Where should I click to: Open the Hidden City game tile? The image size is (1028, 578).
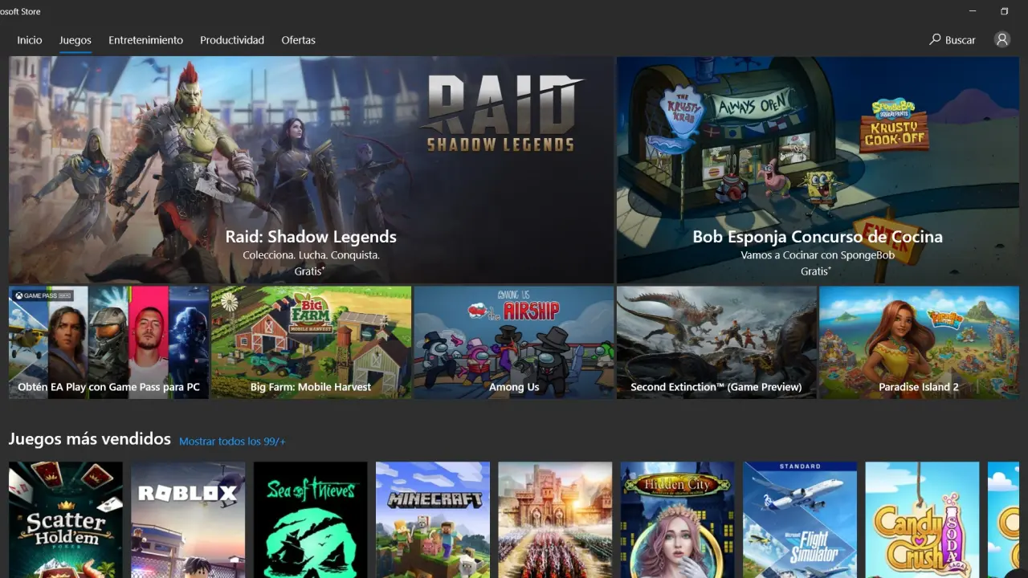pos(677,519)
